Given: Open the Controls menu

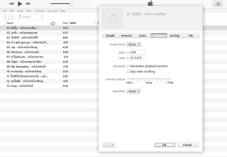Looking at the screenshot, I should tap(39, 11).
